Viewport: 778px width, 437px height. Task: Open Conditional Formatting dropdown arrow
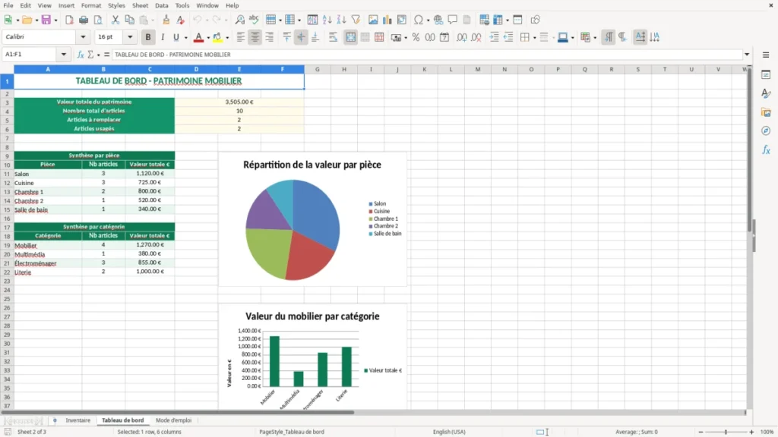pyautogui.click(x=595, y=38)
